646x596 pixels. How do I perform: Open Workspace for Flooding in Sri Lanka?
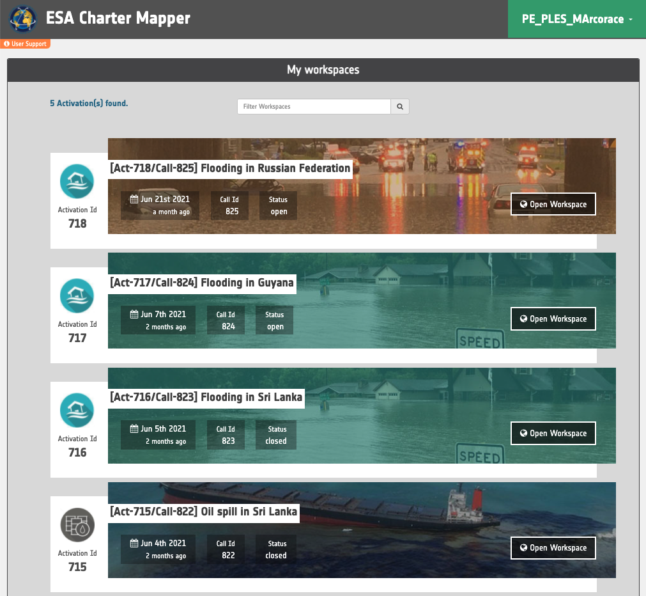(553, 433)
